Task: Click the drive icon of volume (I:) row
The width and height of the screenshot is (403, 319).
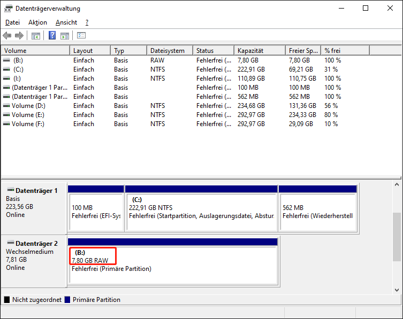Action: [x=6, y=79]
